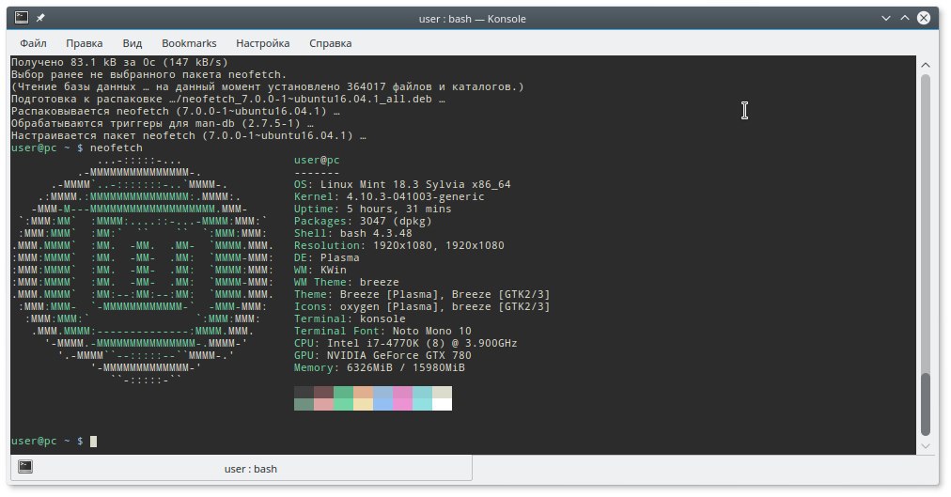Click the Kernel 4.10.3-041003-generic line
951x497 pixels.
[x=389, y=196]
